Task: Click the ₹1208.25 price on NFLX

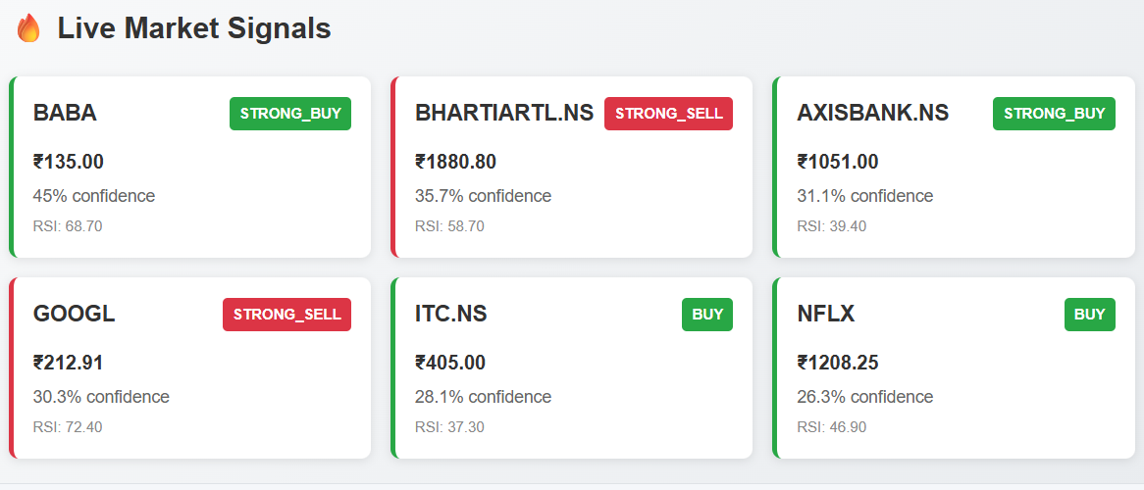Action: click(x=838, y=364)
